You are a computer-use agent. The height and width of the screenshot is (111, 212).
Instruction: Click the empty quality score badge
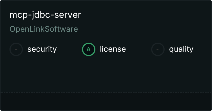coord(158,49)
